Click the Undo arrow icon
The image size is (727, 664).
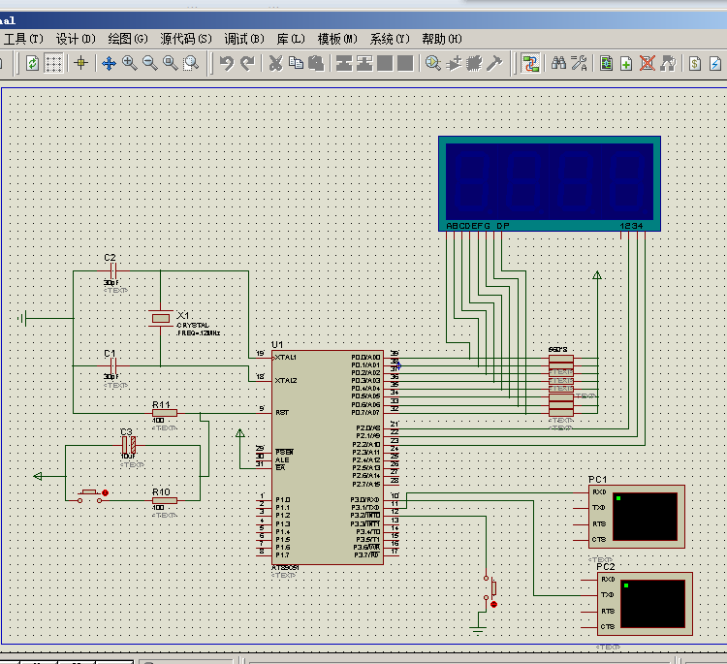tap(226, 63)
